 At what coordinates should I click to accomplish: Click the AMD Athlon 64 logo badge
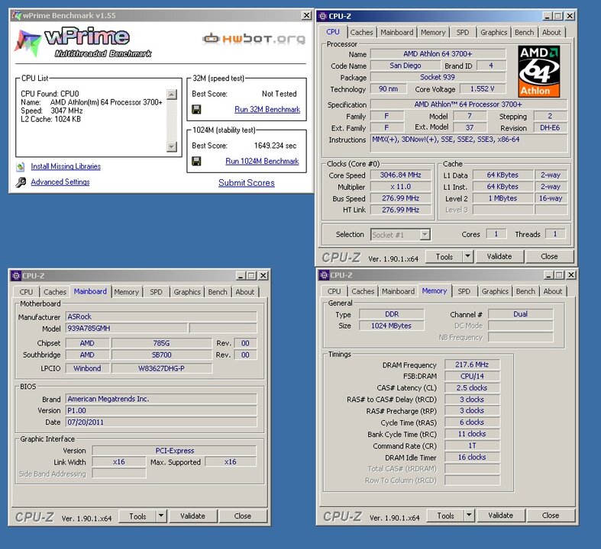(x=539, y=71)
